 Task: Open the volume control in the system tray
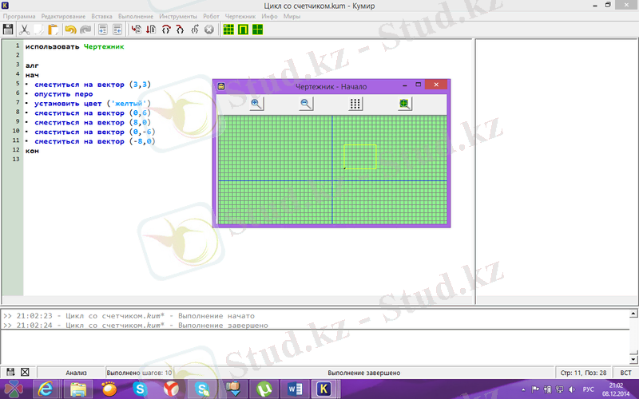pos(572,389)
